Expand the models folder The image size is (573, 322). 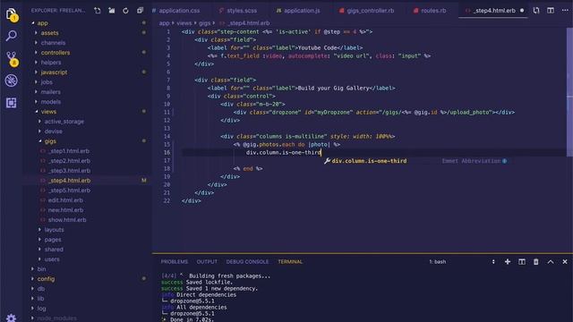click(x=51, y=102)
